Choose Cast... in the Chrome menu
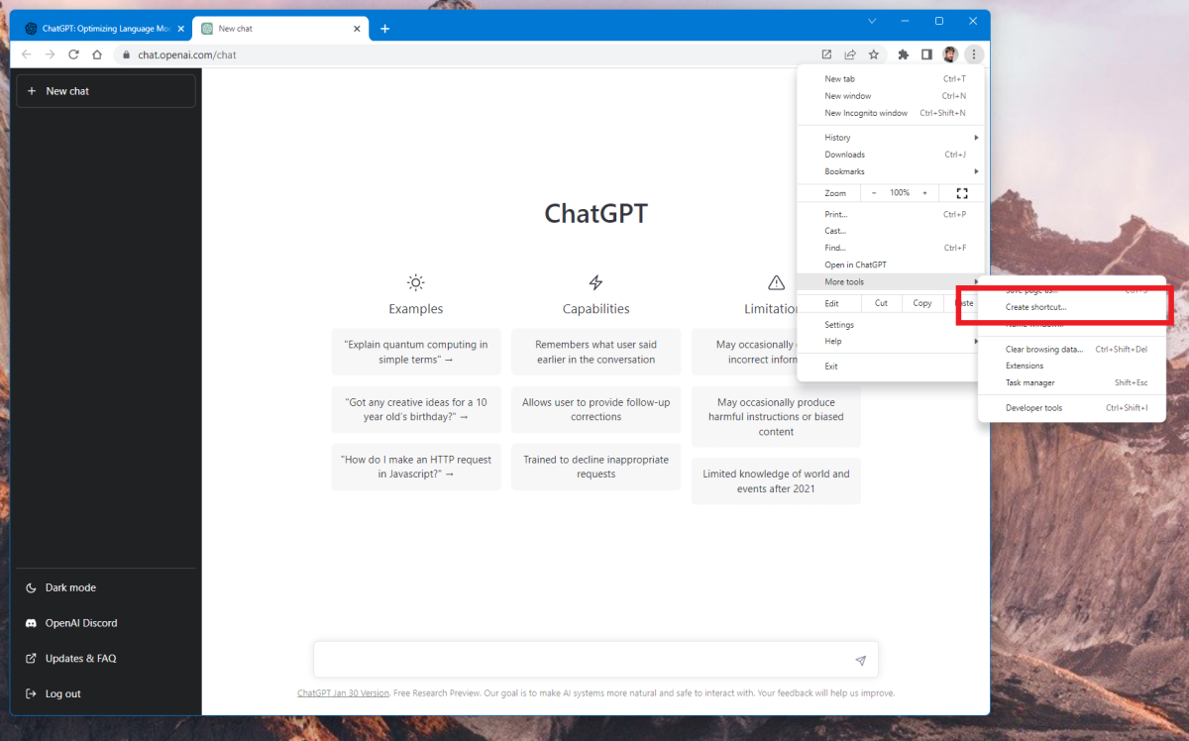Screen dimensions: 1189x741 click(891, 231)
